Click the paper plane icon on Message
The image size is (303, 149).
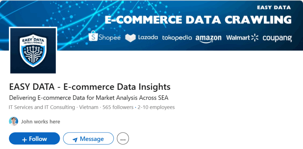(x=75, y=140)
